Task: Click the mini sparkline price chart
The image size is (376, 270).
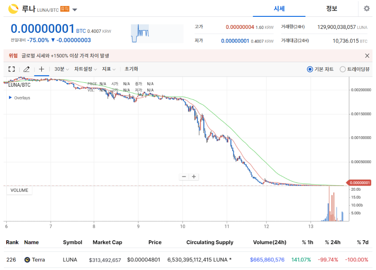Action: pos(157,33)
